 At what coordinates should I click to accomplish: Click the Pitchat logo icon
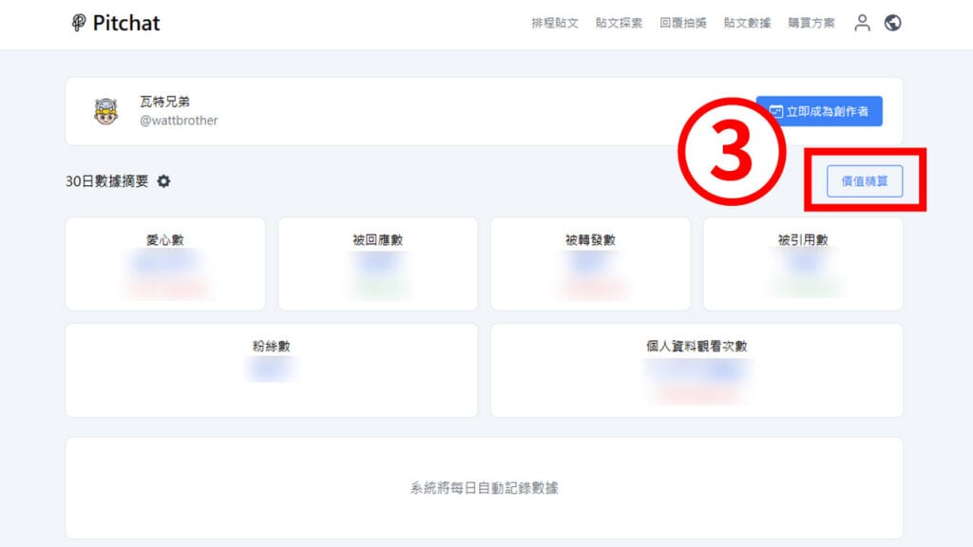point(78,23)
